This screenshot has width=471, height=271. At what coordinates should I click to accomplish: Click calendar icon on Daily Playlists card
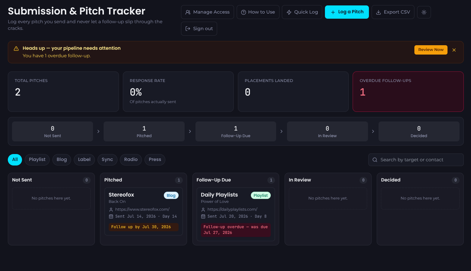tap(203, 216)
